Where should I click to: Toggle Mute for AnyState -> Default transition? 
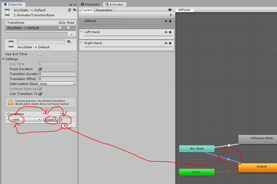pos(68,28)
